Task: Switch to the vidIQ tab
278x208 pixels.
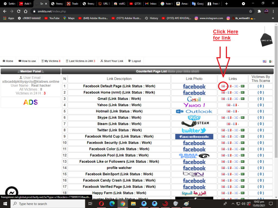Action: (x=120, y=4)
